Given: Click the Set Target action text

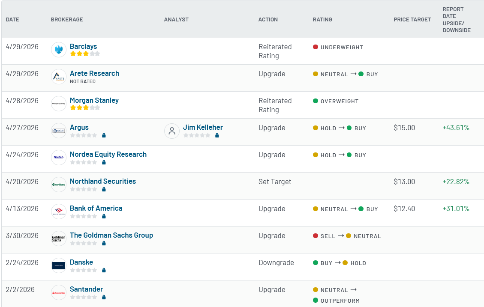Looking at the screenshot, I should tap(275, 182).
